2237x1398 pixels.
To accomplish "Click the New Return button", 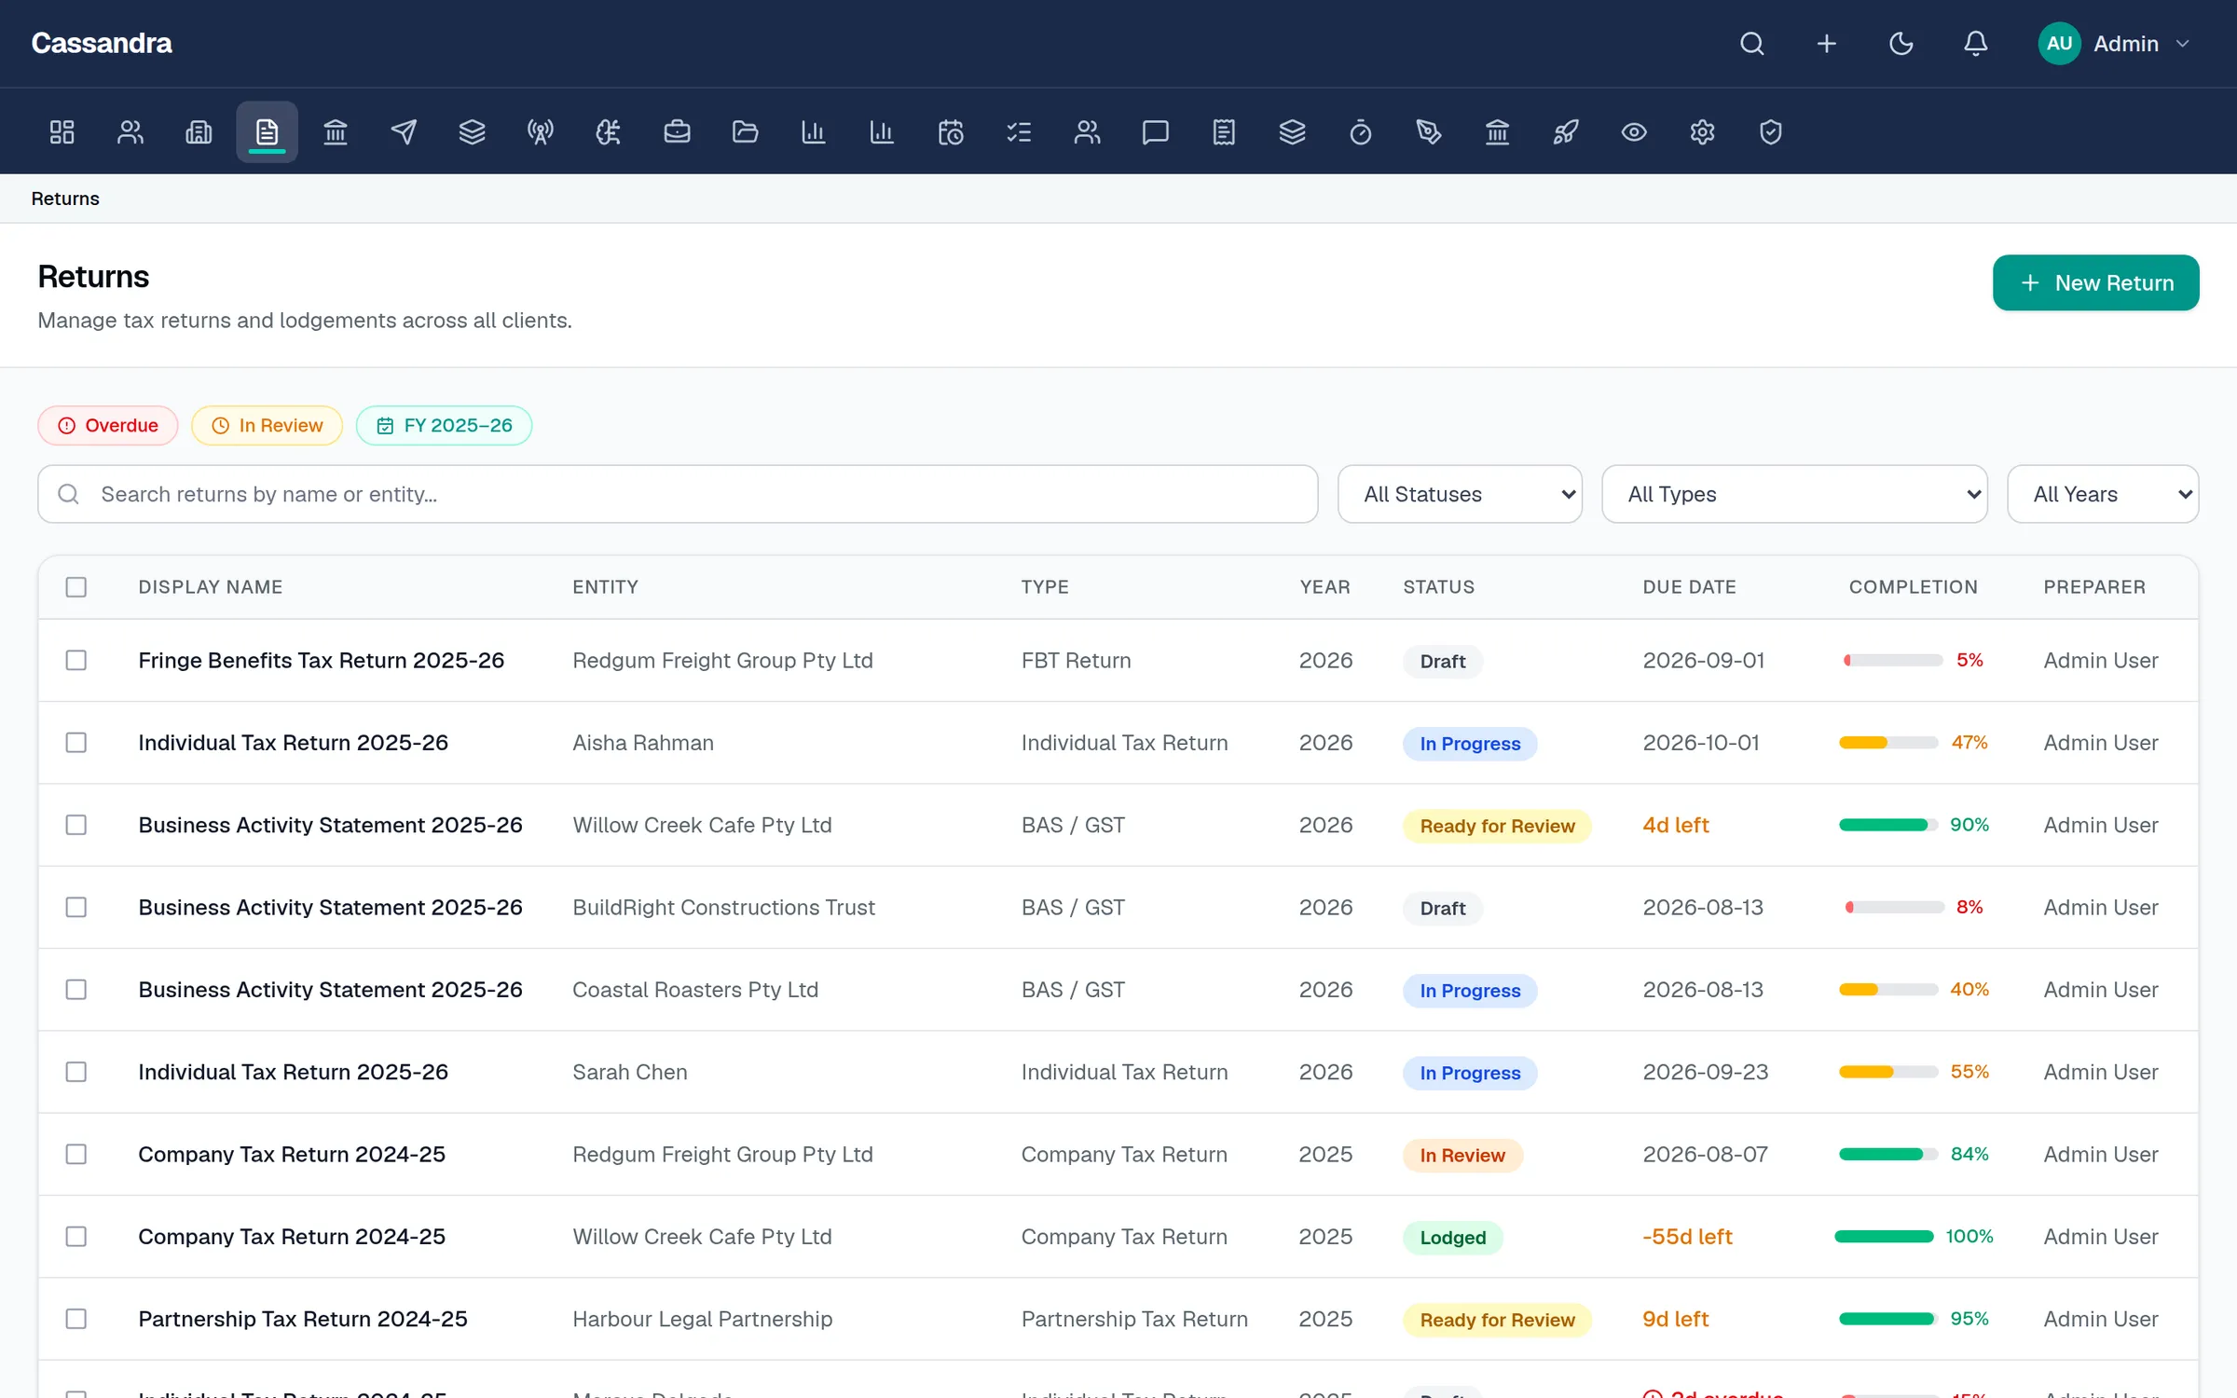I will click(2095, 282).
